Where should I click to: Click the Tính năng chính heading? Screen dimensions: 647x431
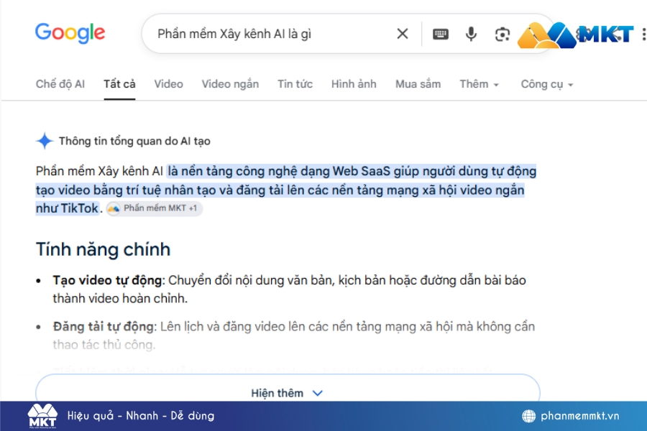103,249
